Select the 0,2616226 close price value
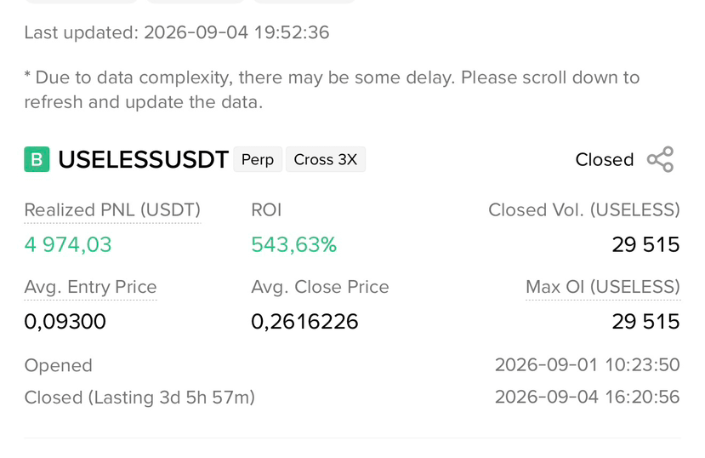This screenshot has width=705, height=458. [304, 322]
